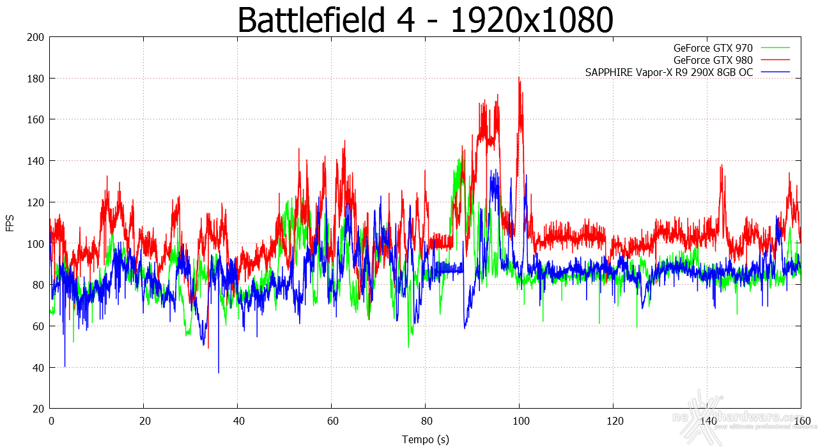This screenshot has width=818, height=447.
Task: Click the 200 tick on the FPS axis
Action: [x=37, y=37]
